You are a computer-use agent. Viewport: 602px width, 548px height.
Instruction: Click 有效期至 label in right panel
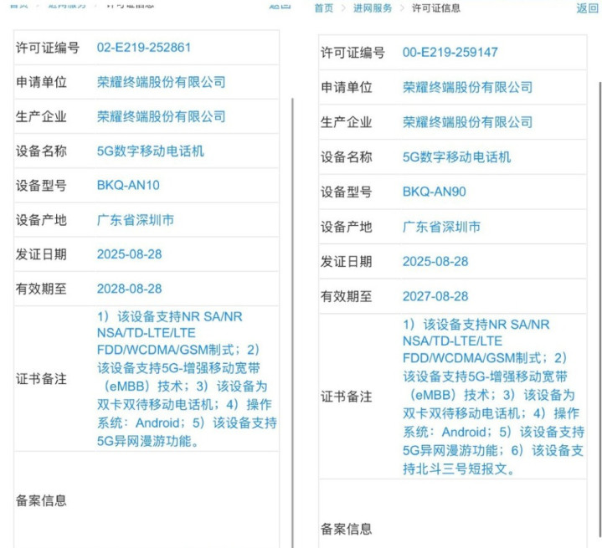[x=347, y=296]
